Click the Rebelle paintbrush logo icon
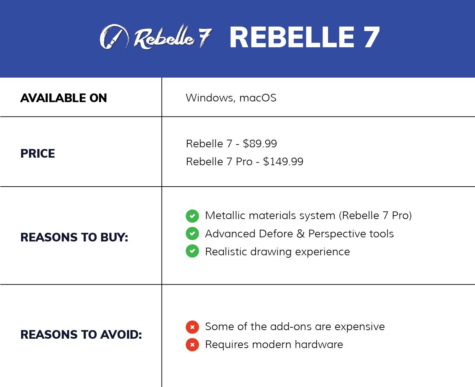The height and width of the screenshot is (387, 475). [x=114, y=37]
